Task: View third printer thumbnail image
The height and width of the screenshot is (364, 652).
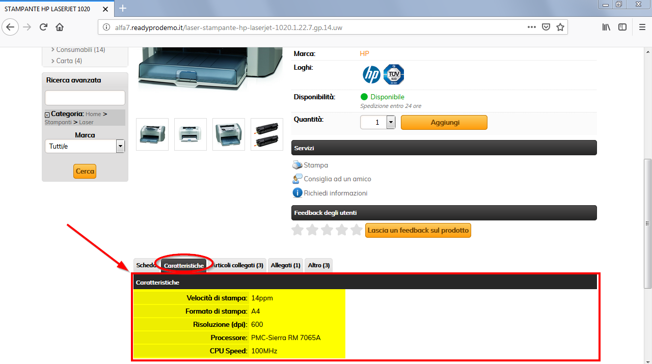Action: click(229, 134)
